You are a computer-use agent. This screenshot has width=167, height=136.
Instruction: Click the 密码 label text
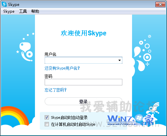(49, 76)
